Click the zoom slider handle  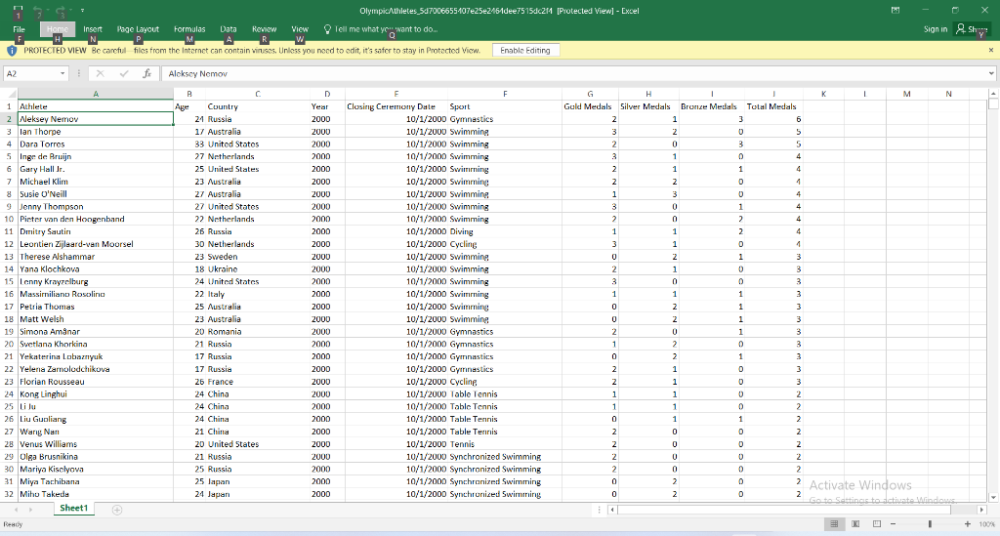[930, 524]
